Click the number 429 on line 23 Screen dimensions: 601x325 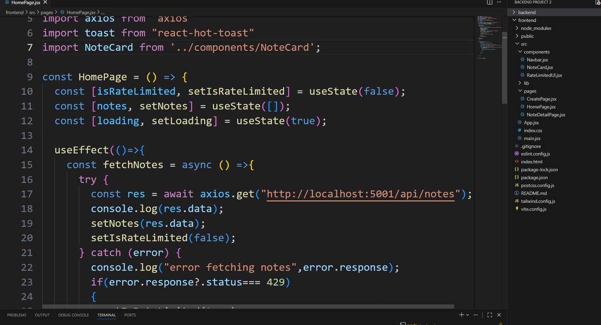(276, 282)
